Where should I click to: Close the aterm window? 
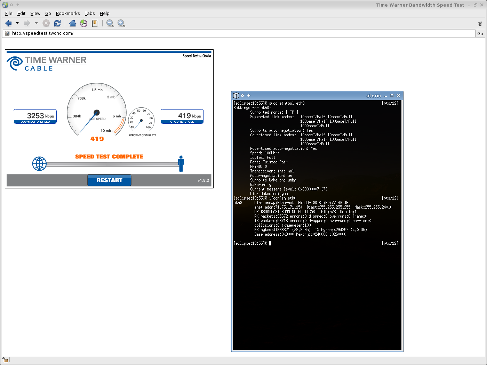tap(398, 96)
